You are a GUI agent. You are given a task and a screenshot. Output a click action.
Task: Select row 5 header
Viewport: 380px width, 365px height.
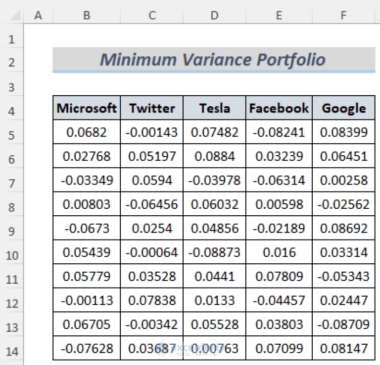pyautogui.click(x=12, y=135)
